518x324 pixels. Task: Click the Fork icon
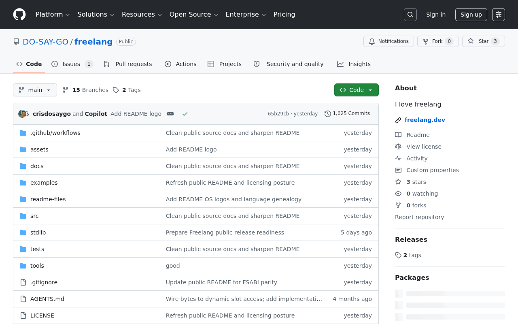point(426,41)
